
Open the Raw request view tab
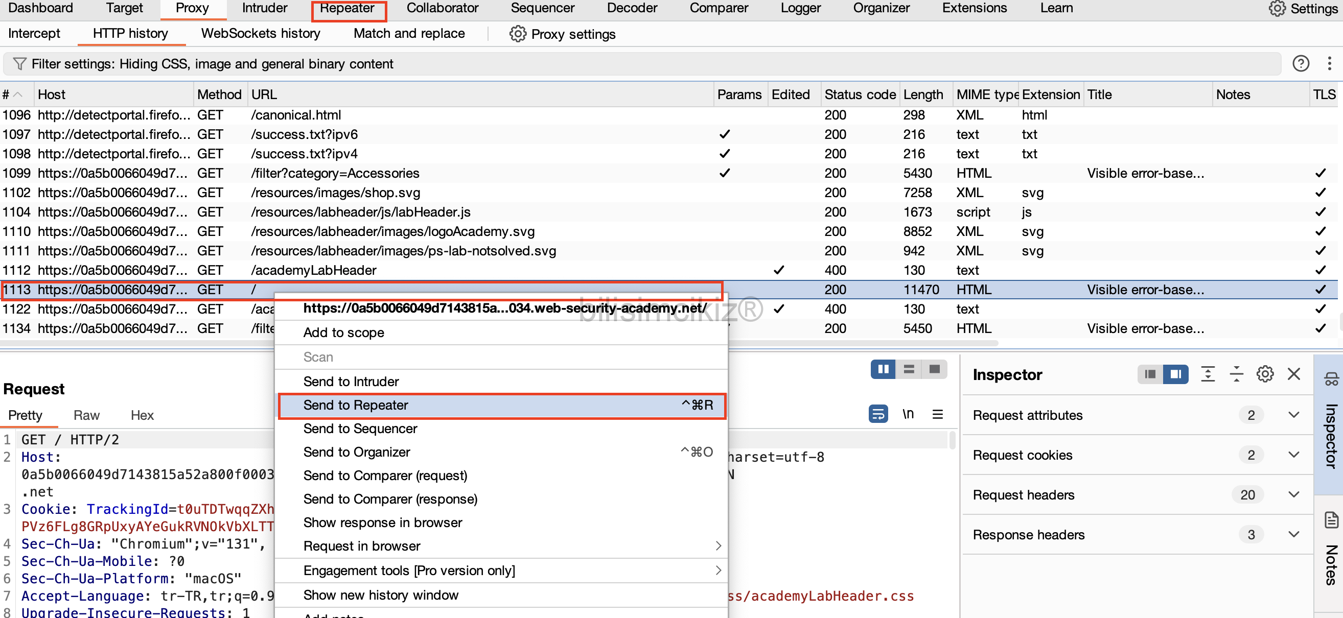click(86, 415)
